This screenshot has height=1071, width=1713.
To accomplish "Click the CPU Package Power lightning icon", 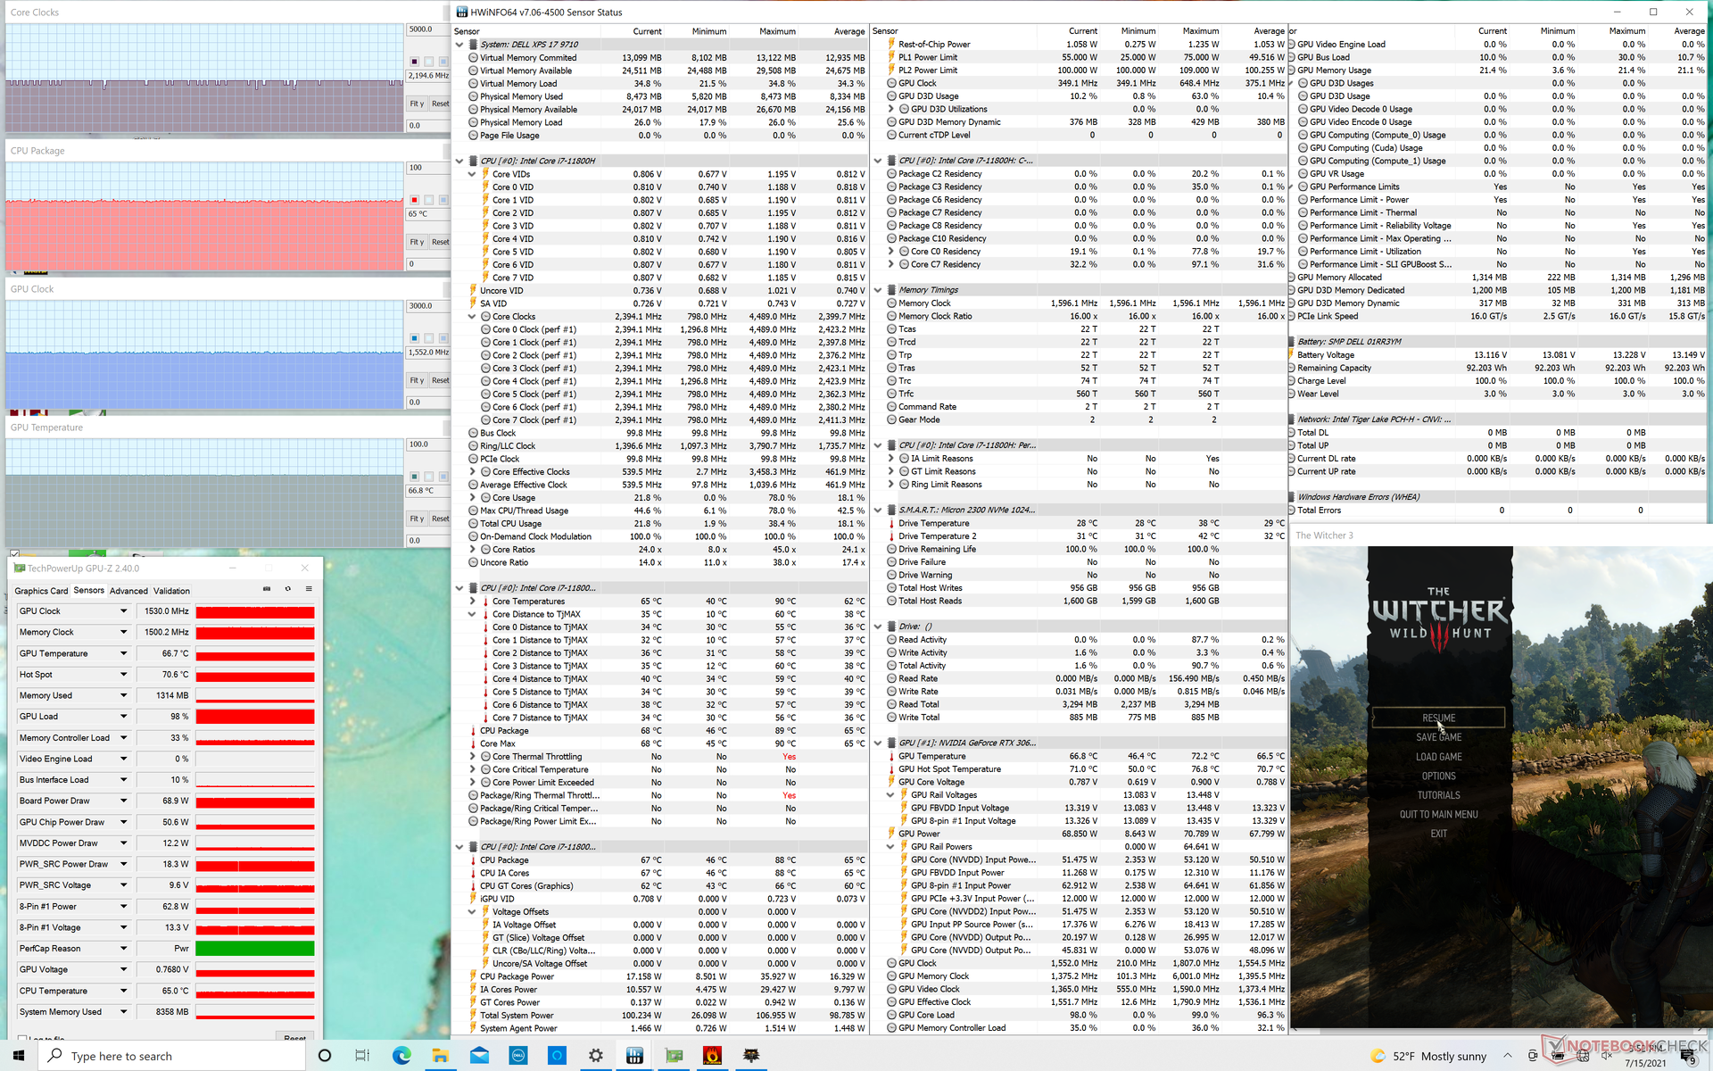I will coord(473,976).
